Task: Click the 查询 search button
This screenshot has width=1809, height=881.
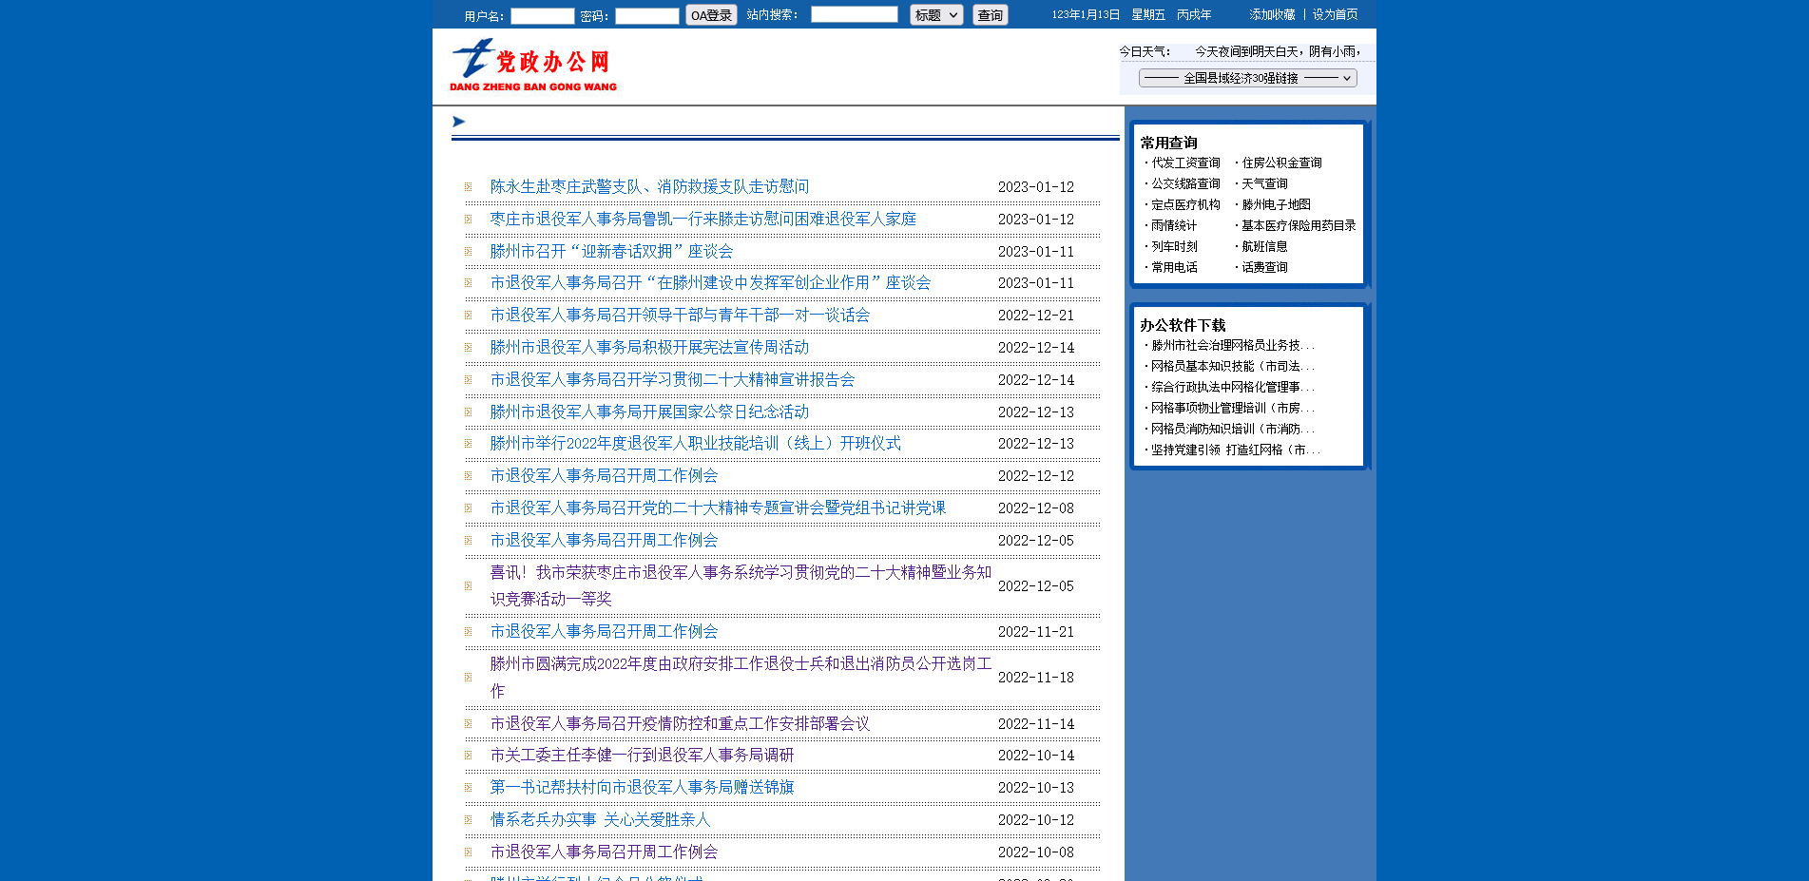Action: (990, 15)
